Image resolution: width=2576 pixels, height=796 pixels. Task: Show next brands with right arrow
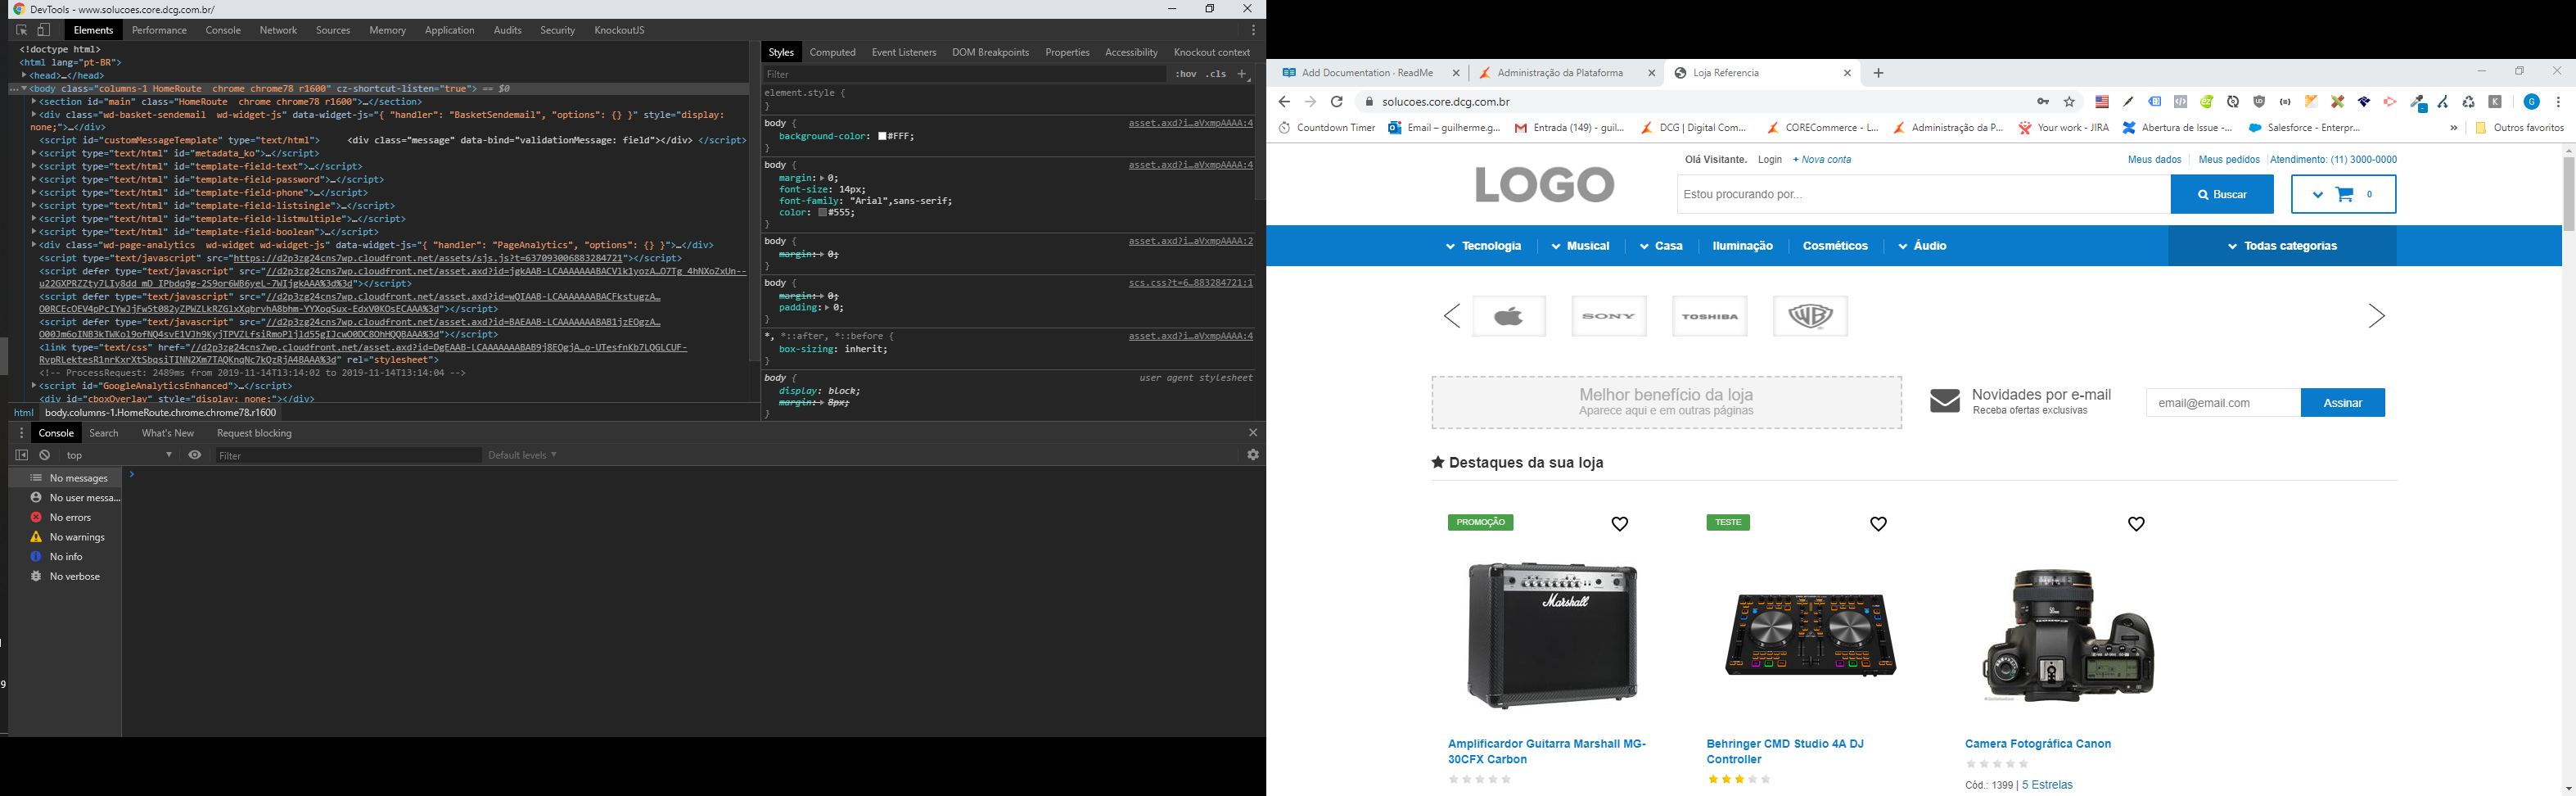point(2377,316)
